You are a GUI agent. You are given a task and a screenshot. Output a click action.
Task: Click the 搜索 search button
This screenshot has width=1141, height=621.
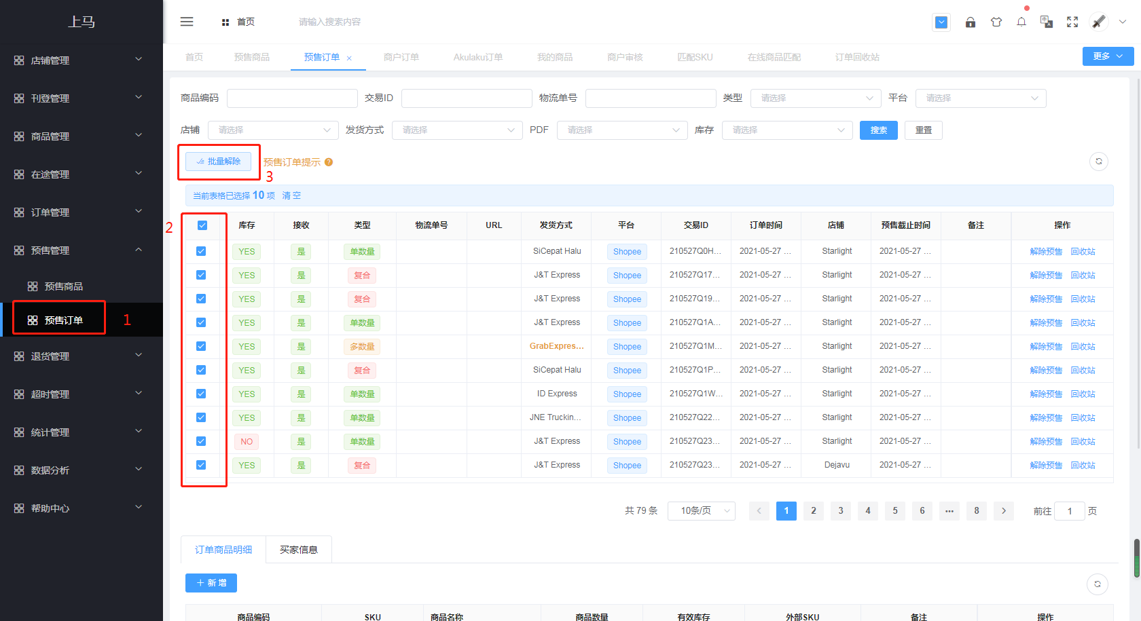pos(879,130)
